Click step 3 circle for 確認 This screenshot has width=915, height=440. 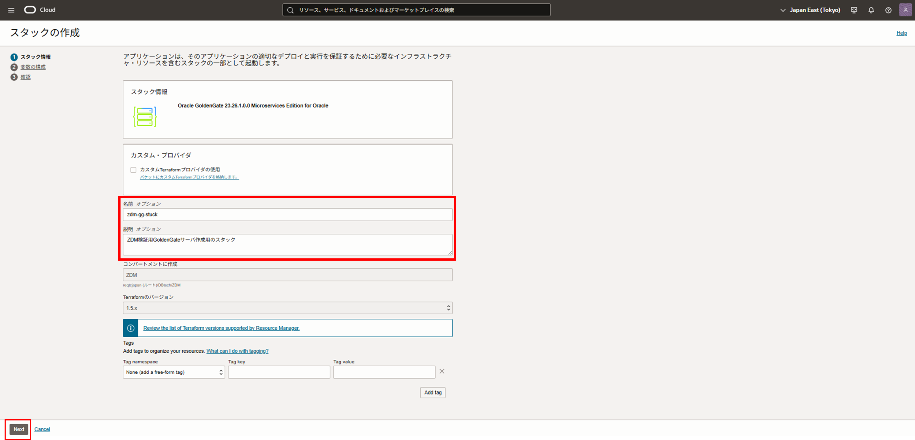point(14,77)
